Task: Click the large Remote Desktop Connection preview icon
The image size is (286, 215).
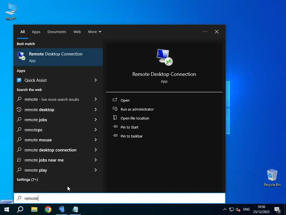Action: click(x=165, y=57)
